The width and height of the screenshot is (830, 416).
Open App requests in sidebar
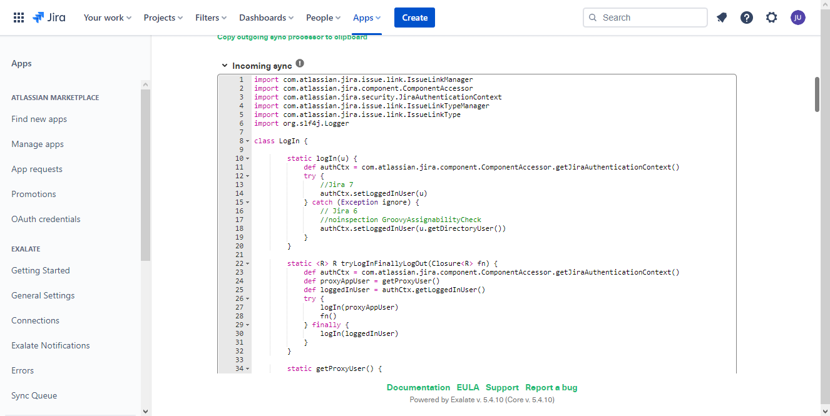[x=37, y=169]
